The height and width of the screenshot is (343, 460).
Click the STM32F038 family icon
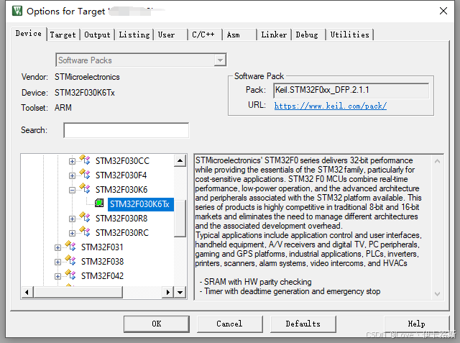(x=70, y=260)
